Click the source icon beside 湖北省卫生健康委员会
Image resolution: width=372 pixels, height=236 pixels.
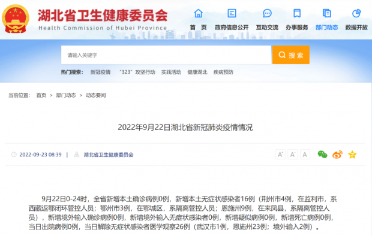point(77,155)
